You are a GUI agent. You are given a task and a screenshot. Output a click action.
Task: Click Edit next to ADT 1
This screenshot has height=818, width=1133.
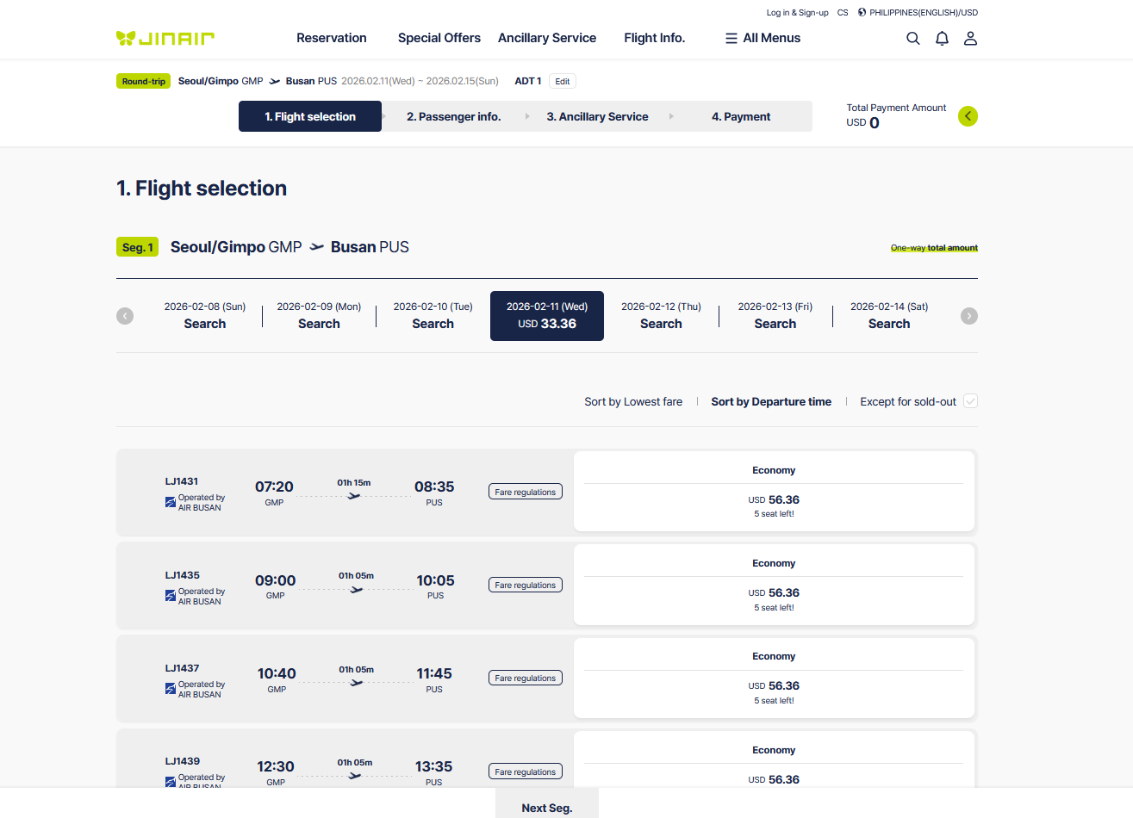click(x=562, y=82)
